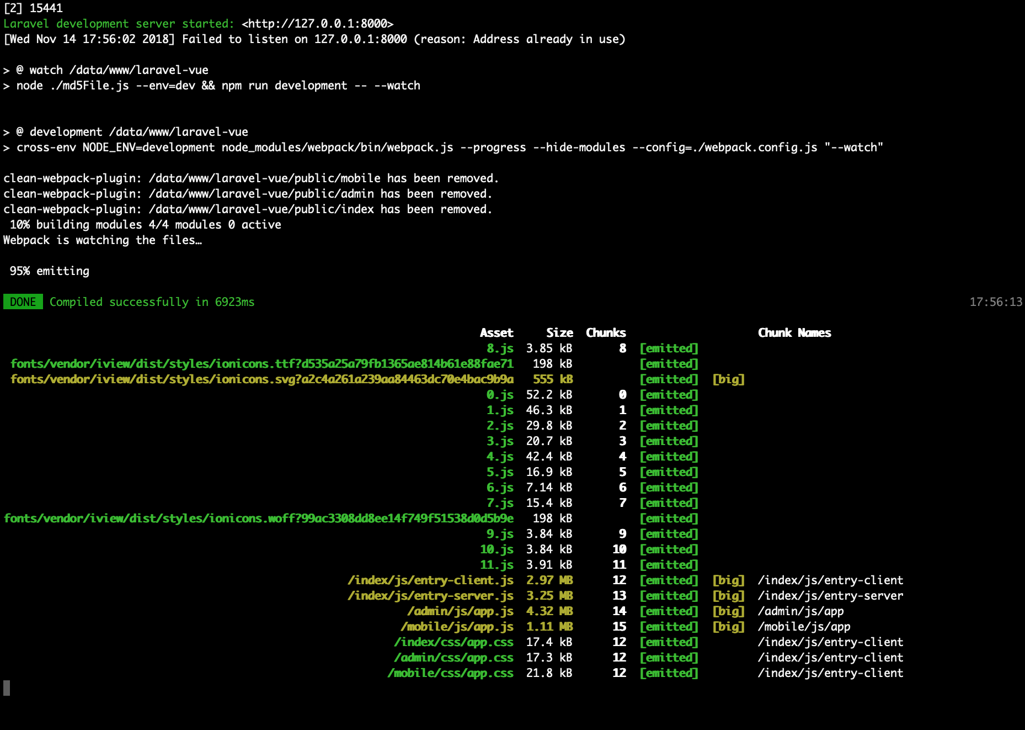Screen dimensions: 1025x730
Task: Select the /index/js/entry-server.js asset name
Action: 430,596
